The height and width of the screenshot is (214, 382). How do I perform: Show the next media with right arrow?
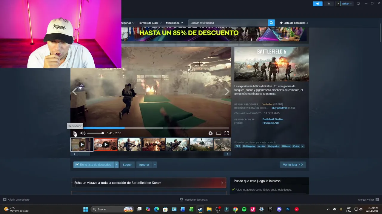click(227, 92)
